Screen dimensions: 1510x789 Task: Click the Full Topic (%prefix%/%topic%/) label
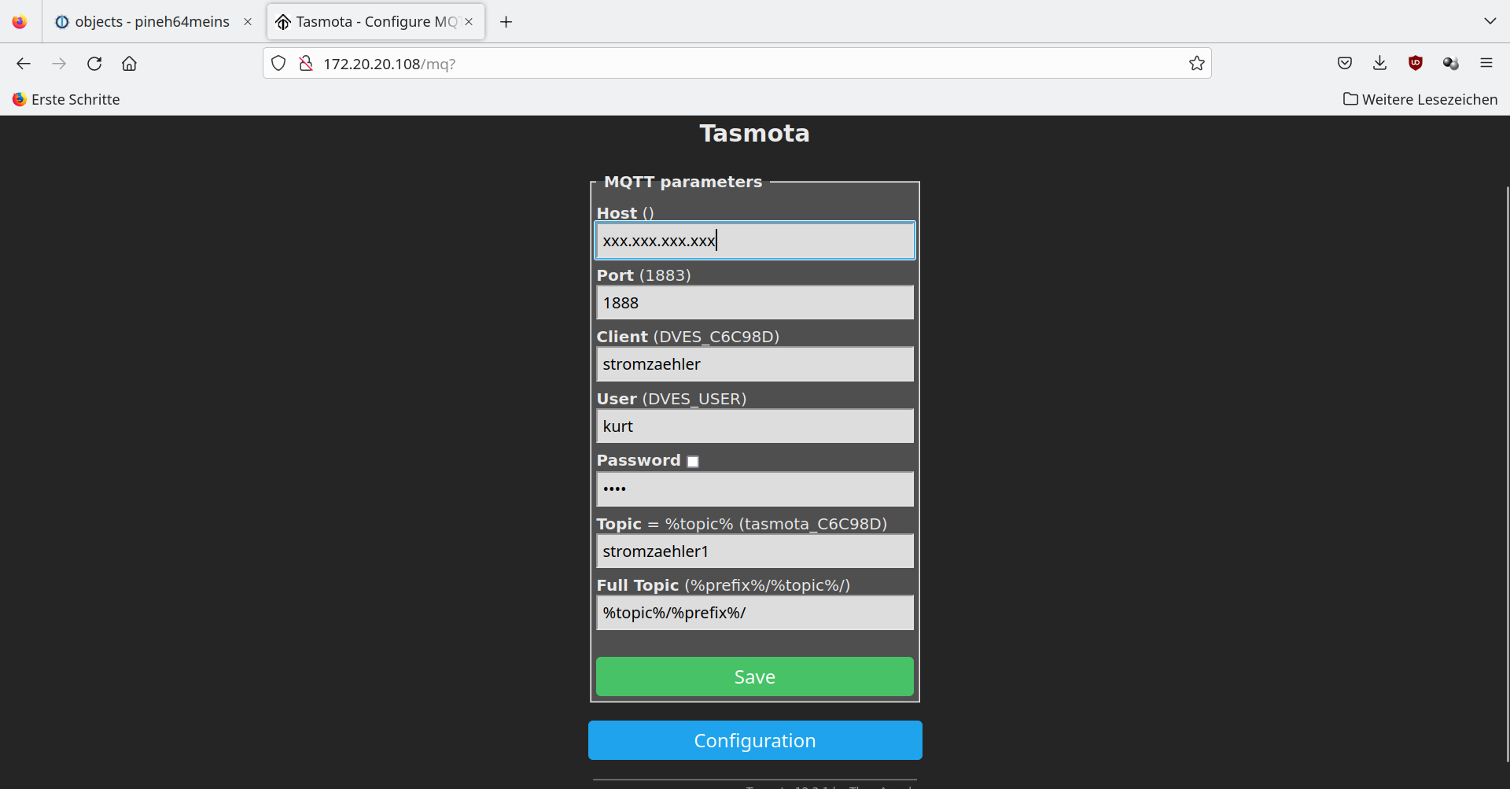click(724, 585)
